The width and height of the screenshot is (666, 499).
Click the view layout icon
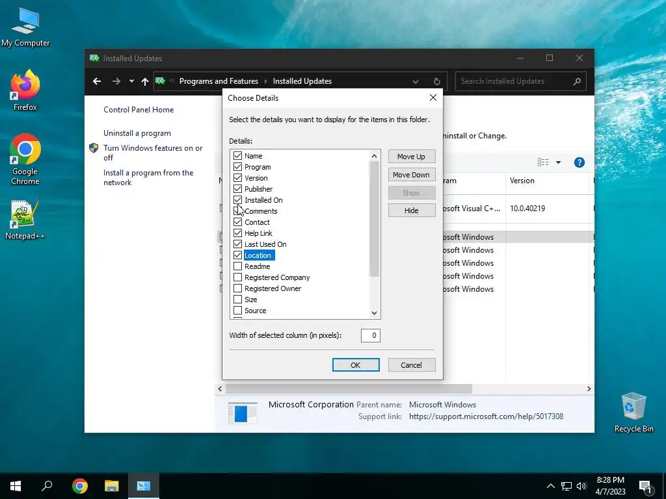click(x=543, y=162)
